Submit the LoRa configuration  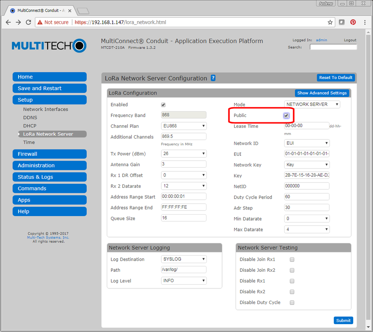click(x=343, y=320)
